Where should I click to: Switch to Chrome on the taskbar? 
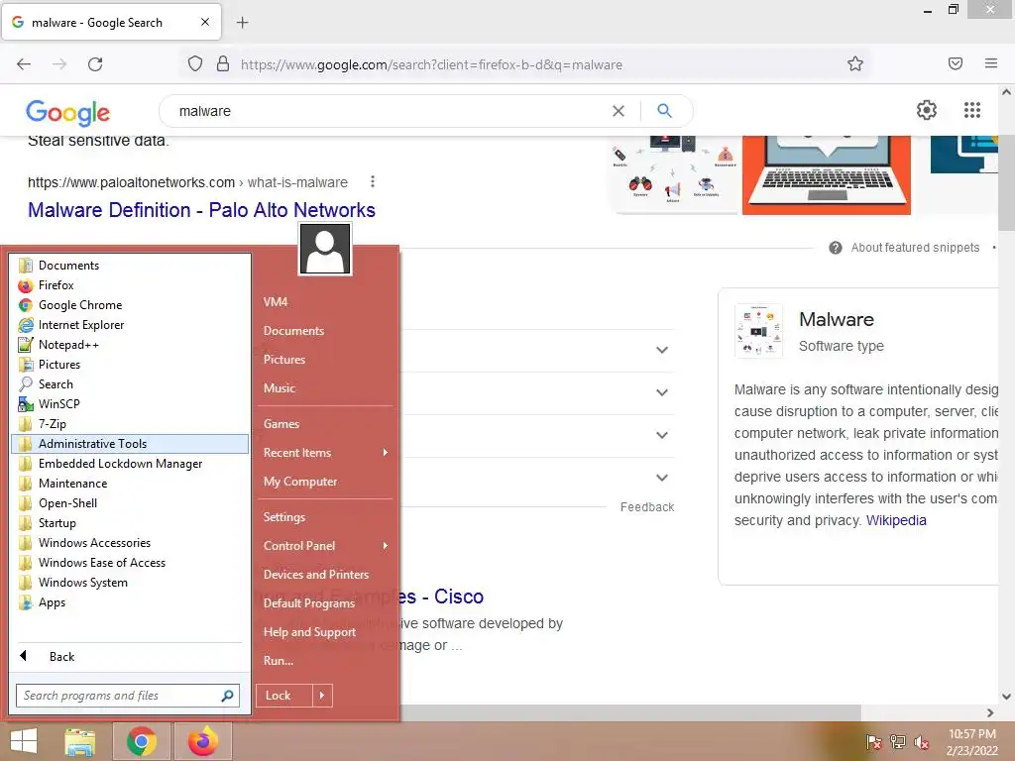click(x=141, y=741)
